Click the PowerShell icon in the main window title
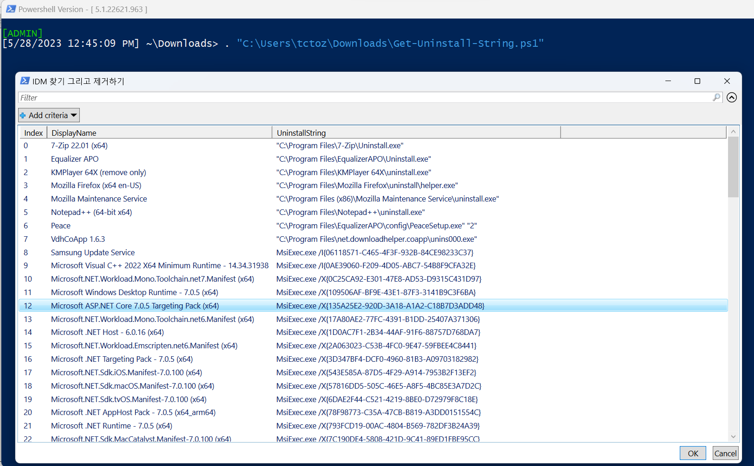 coord(11,9)
